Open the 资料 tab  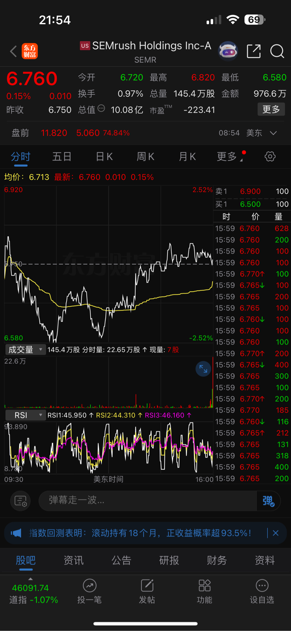click(265, 561)
